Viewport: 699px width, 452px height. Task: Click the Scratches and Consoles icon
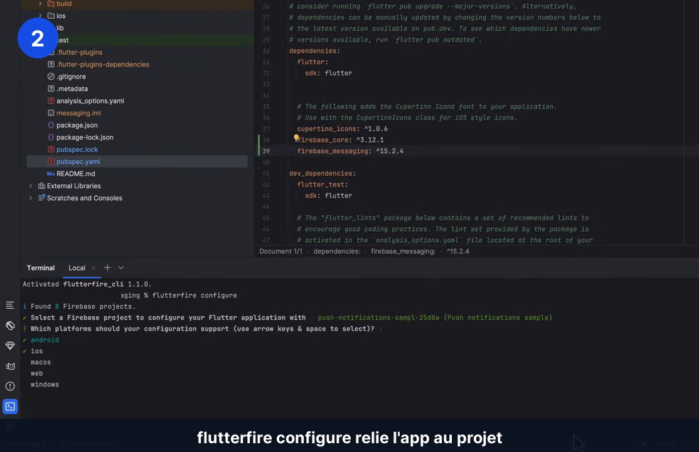click(x=41, y=198)
